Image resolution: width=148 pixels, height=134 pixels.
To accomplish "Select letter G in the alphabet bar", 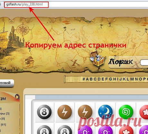I will click(110, 79).
